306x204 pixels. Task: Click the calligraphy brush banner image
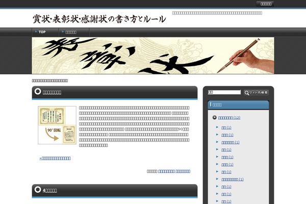click(153, 56)
